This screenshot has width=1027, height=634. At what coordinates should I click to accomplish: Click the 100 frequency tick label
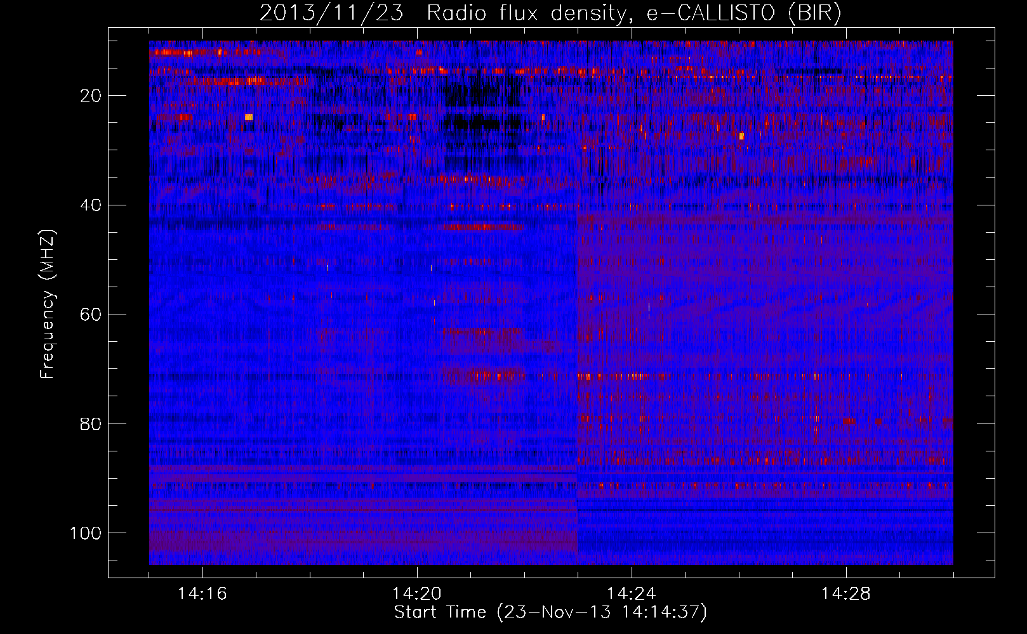pos(86,533)
